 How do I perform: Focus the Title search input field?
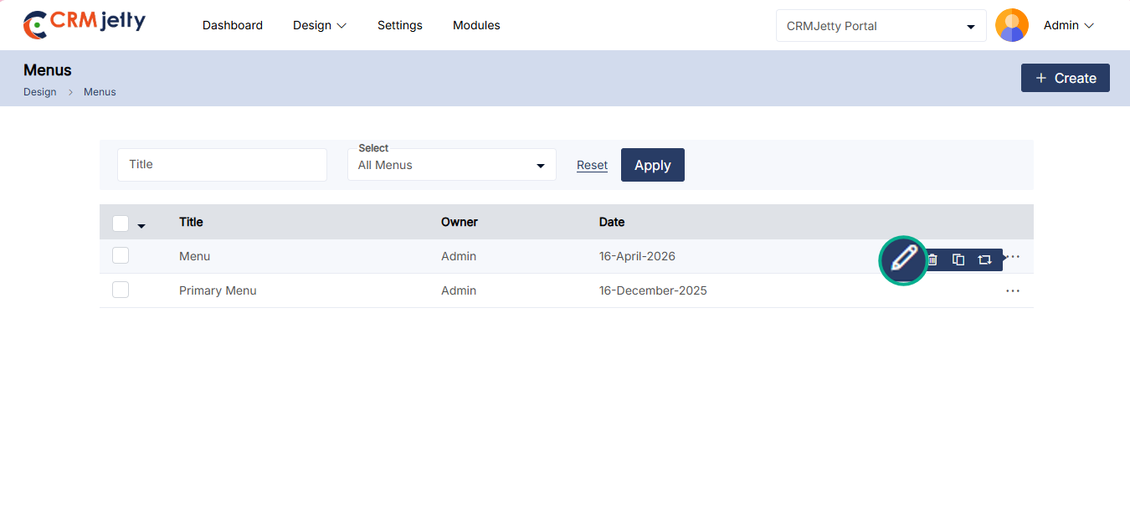(x=222, y=165)
